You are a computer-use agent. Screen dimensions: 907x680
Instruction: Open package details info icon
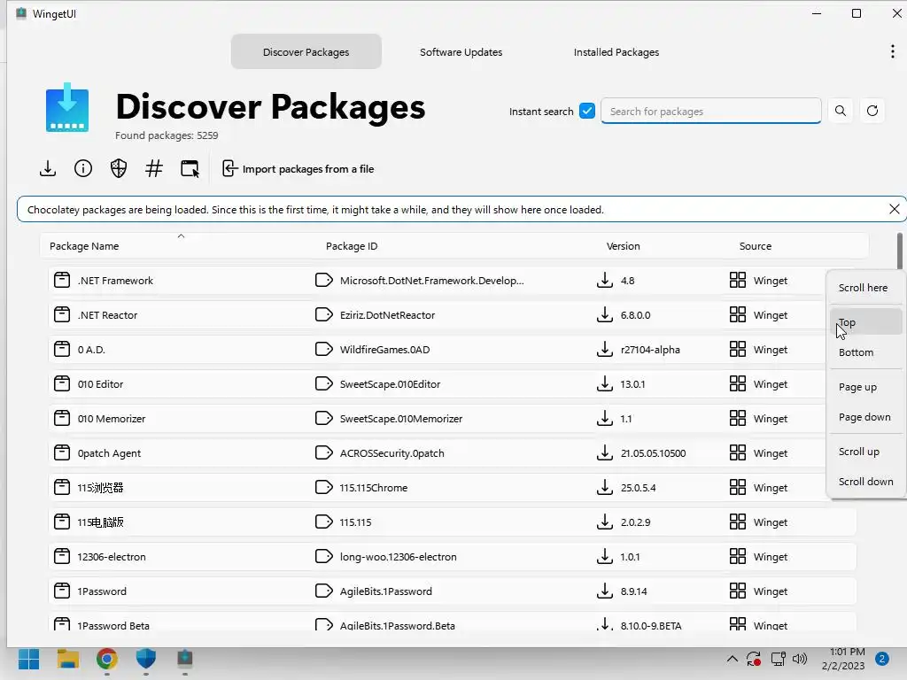[x=83, y=169]
